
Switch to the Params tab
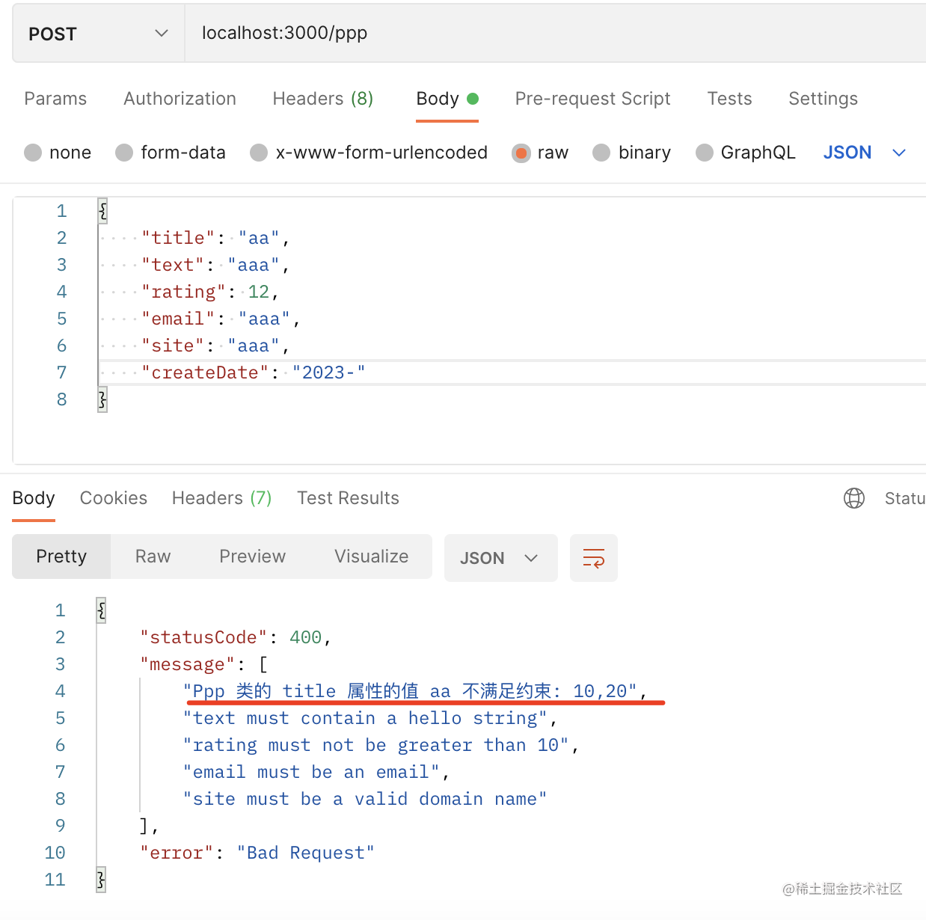[55, 99]
